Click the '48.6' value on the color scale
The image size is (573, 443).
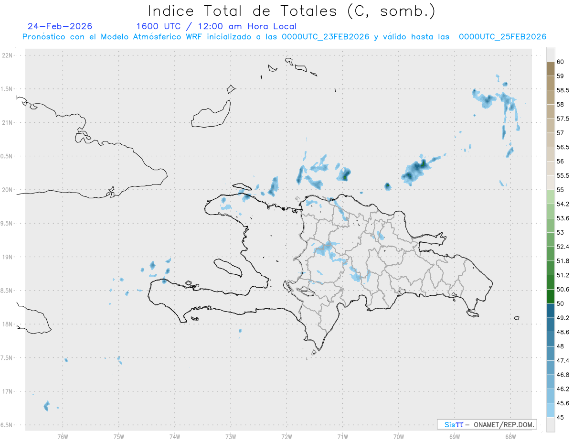coord(563,332)
